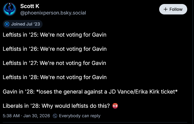This screenshot has height=124, width=194.
Task: Click the @phoenixperson.bsky.social handle
Action: (53, 13)
